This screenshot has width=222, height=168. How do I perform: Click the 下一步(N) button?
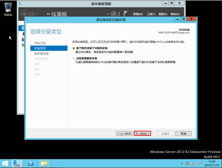pos(142,134)
